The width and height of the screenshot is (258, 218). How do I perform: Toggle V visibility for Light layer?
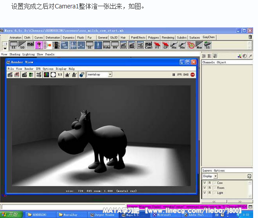(205, 193)
